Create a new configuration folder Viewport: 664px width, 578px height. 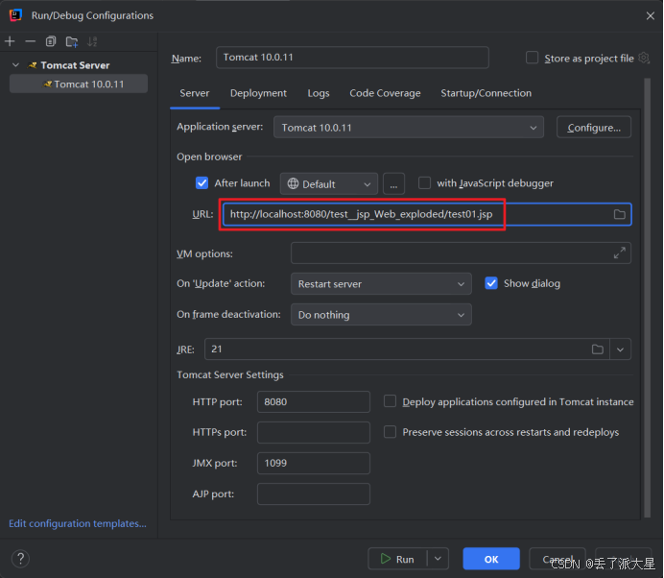point(72,41)
